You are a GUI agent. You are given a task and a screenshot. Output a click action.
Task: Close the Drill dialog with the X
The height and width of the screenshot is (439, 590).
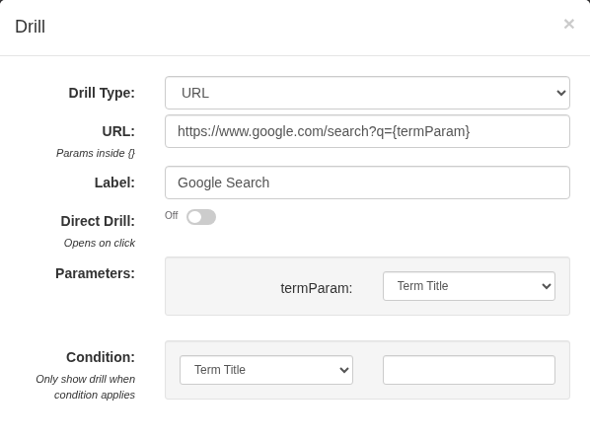pyautogui.click(x=569, y=24)
